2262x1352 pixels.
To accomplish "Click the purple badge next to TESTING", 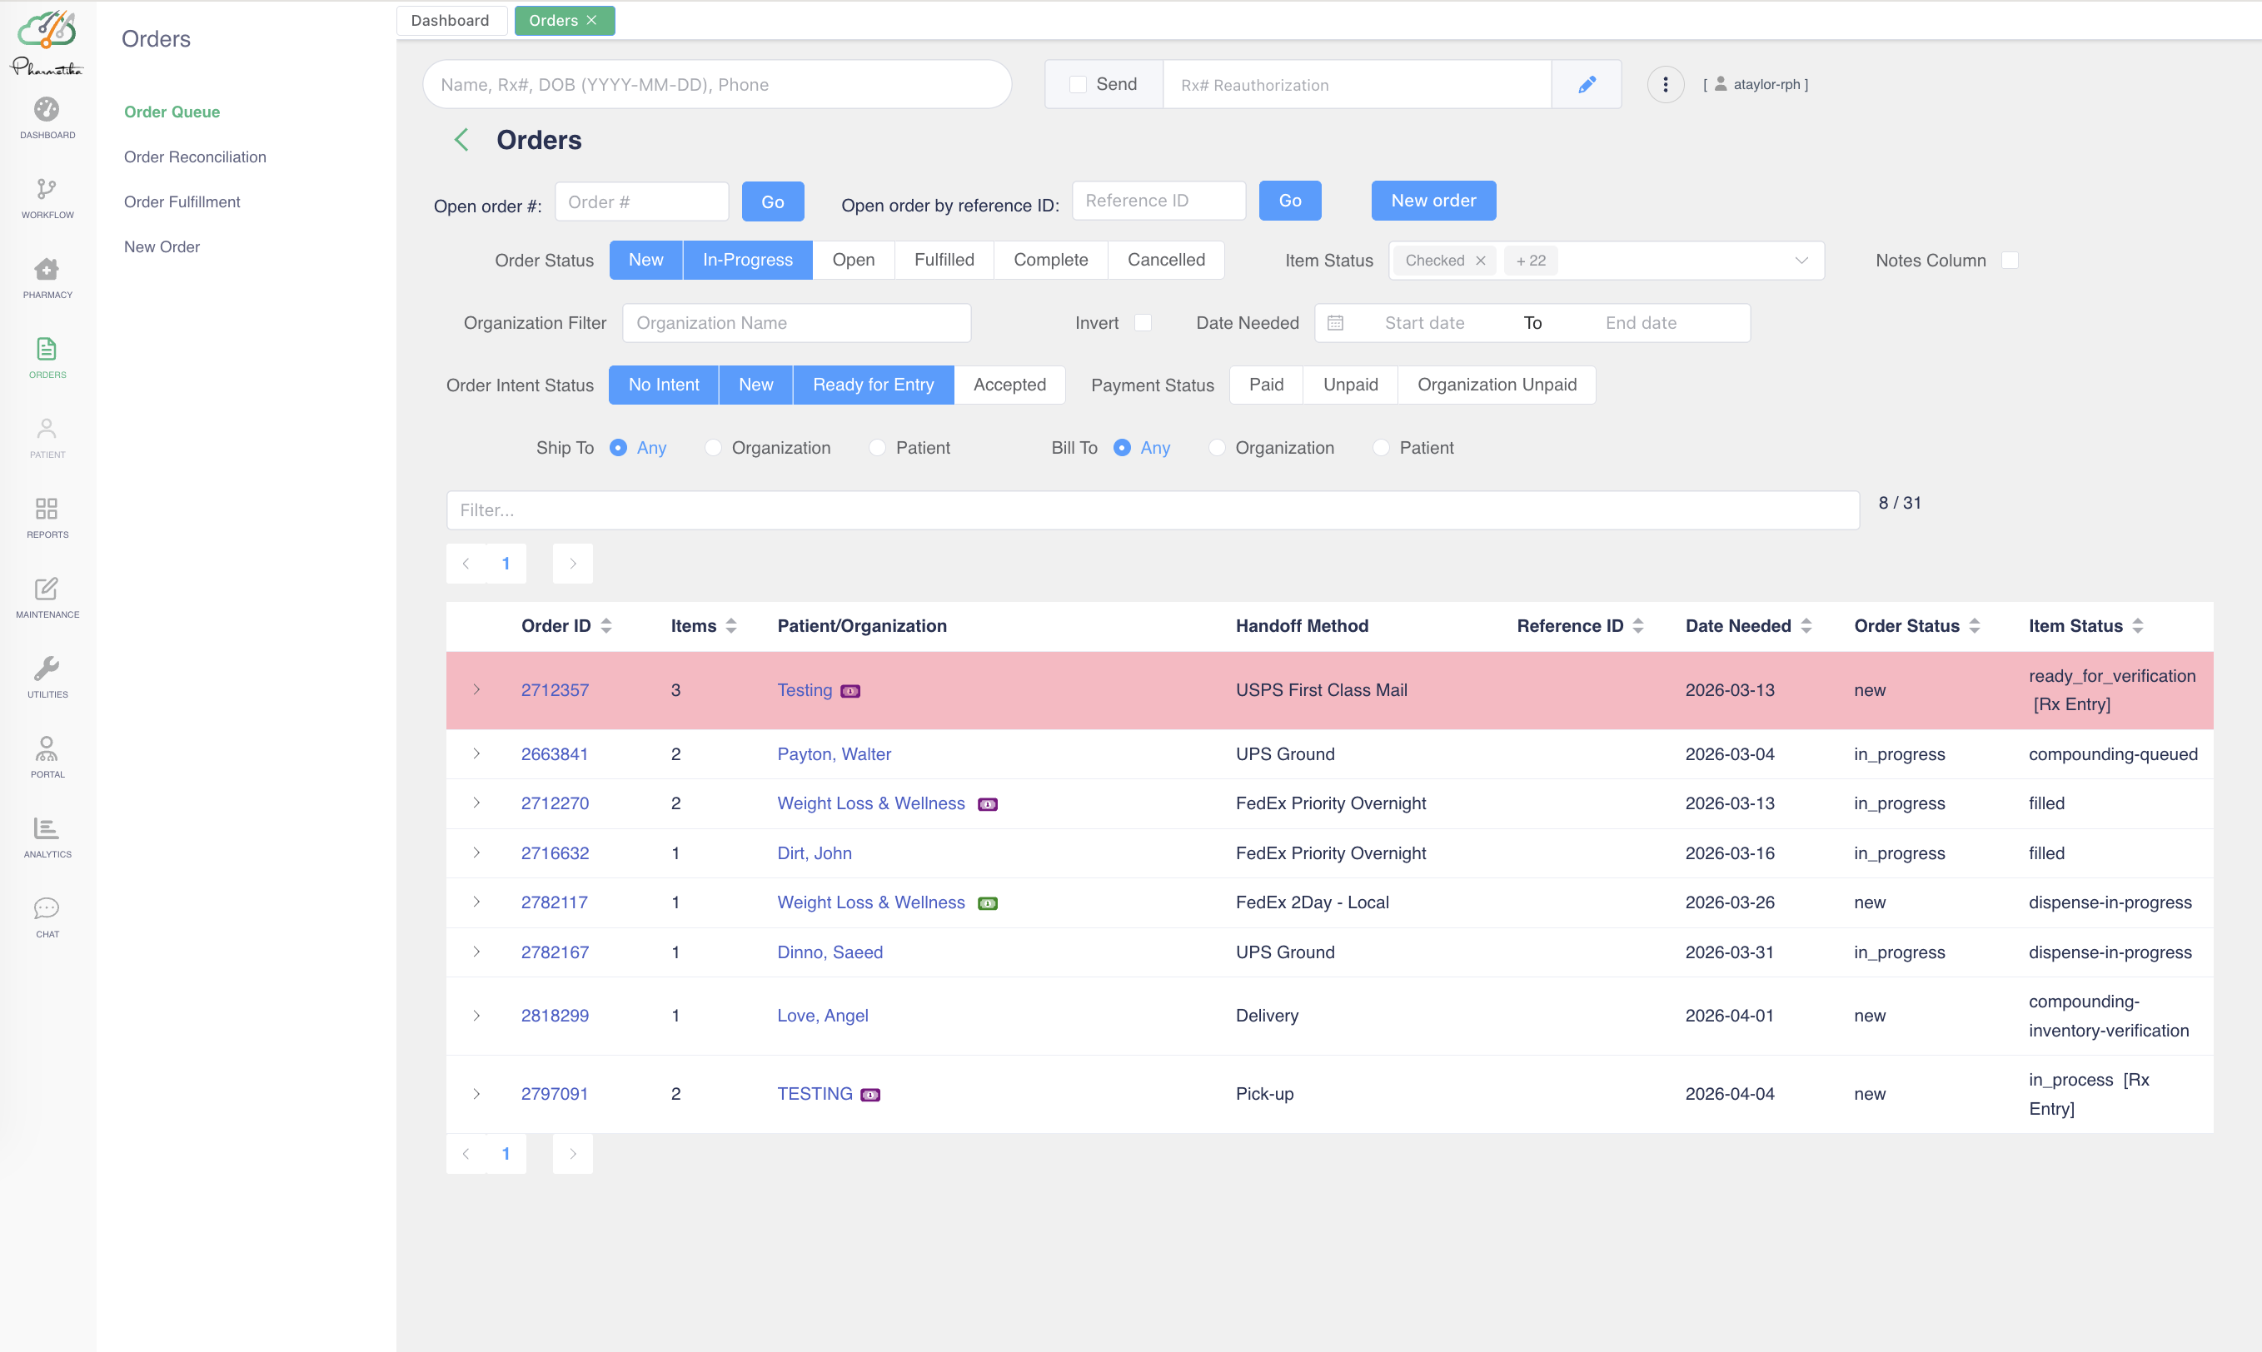I will (870, 1094).
